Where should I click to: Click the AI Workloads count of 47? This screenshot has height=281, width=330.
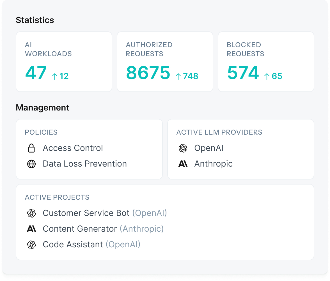(36, 73)
